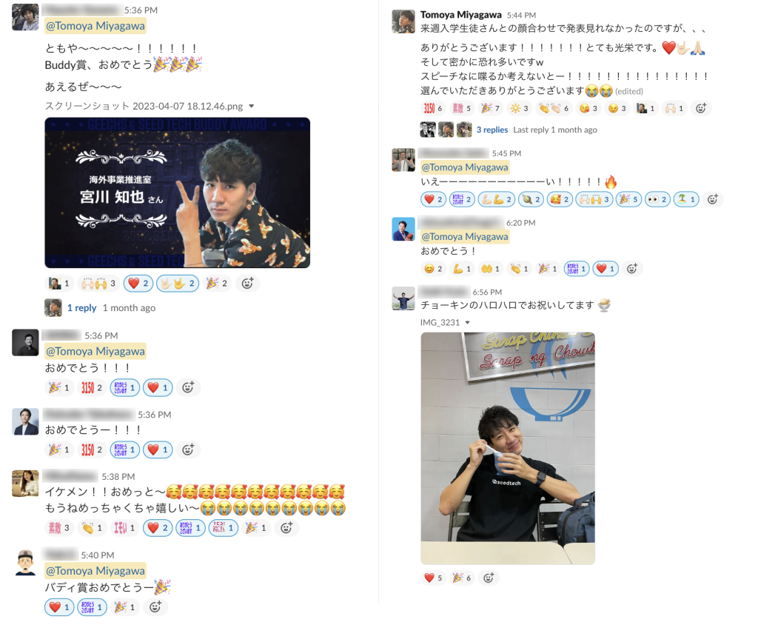Add reaction to Tomoya's 5:44 PM message
Screen dimensions: 758x625
tap(701, 108)
